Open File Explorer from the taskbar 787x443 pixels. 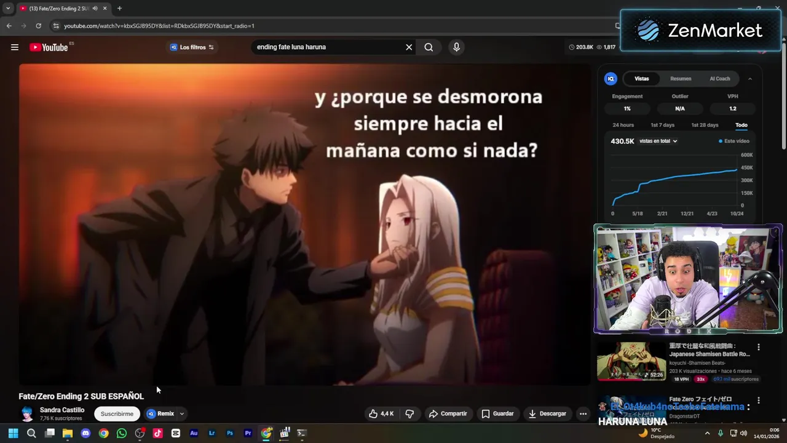[x=68, y=433]
